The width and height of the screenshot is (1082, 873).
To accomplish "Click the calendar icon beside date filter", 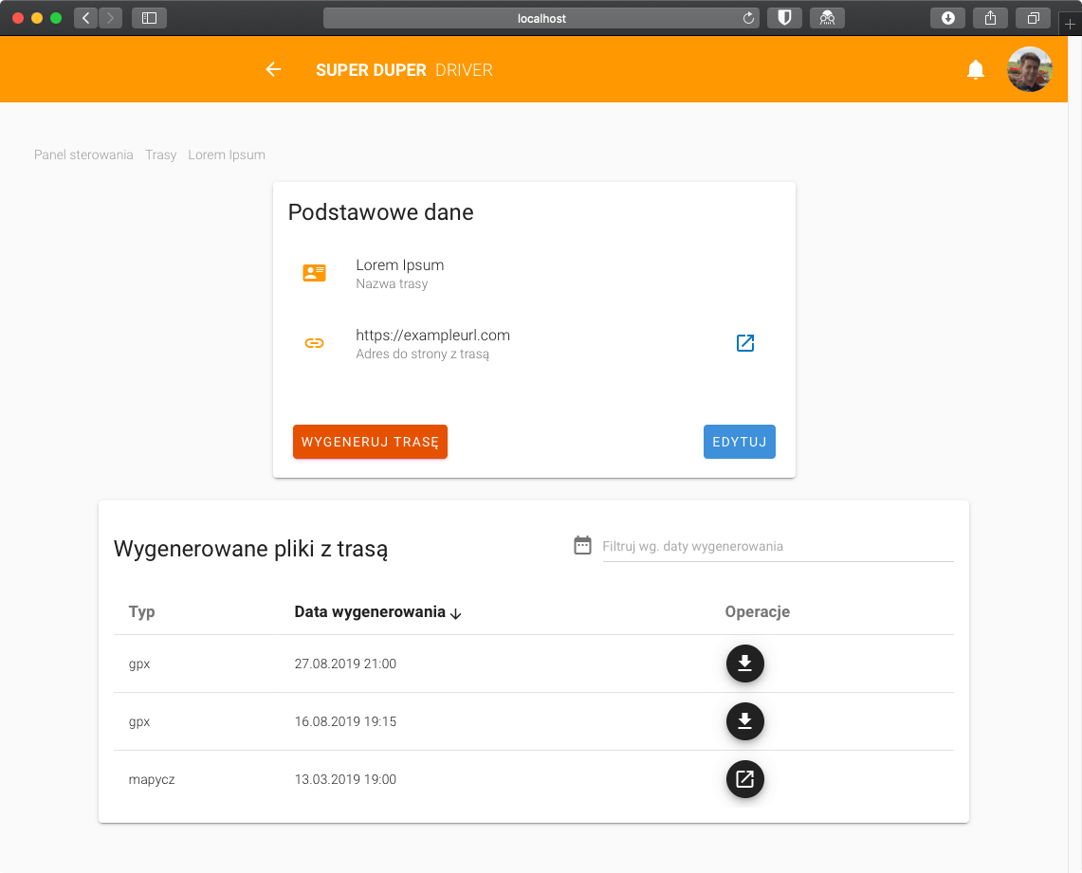I will [583, 545].
